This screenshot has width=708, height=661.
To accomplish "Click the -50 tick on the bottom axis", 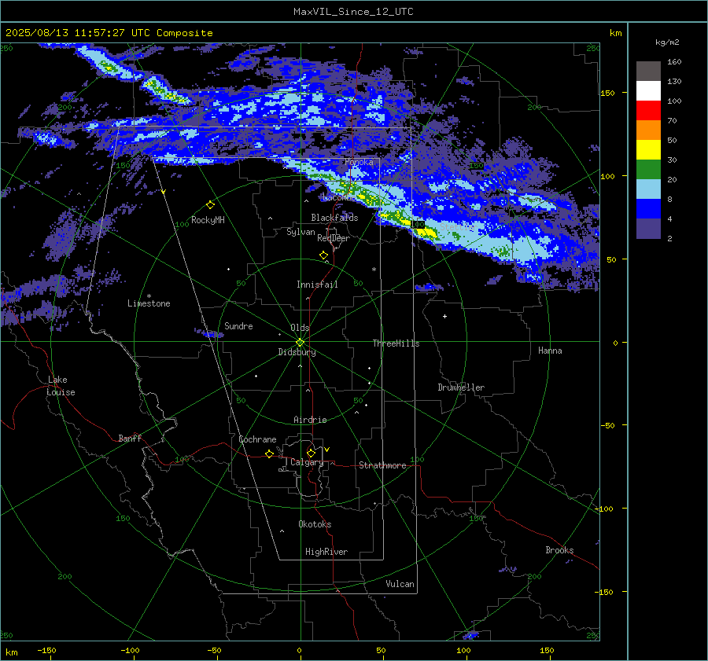I will click(x=213, y=650).
